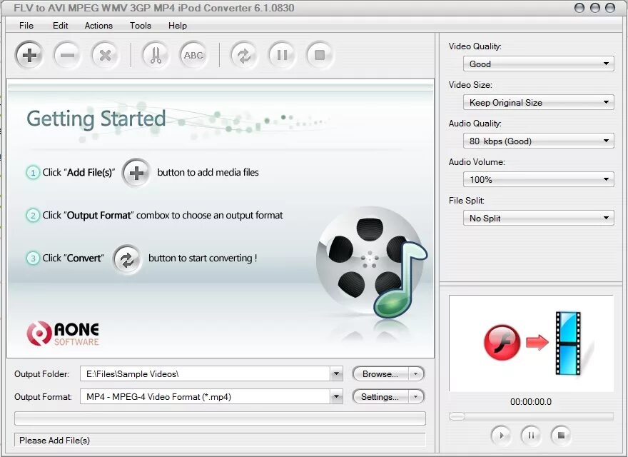This screenshot has width=628, height=457.
Task: Click the Audio Volume label
Action: pos(477,162)
